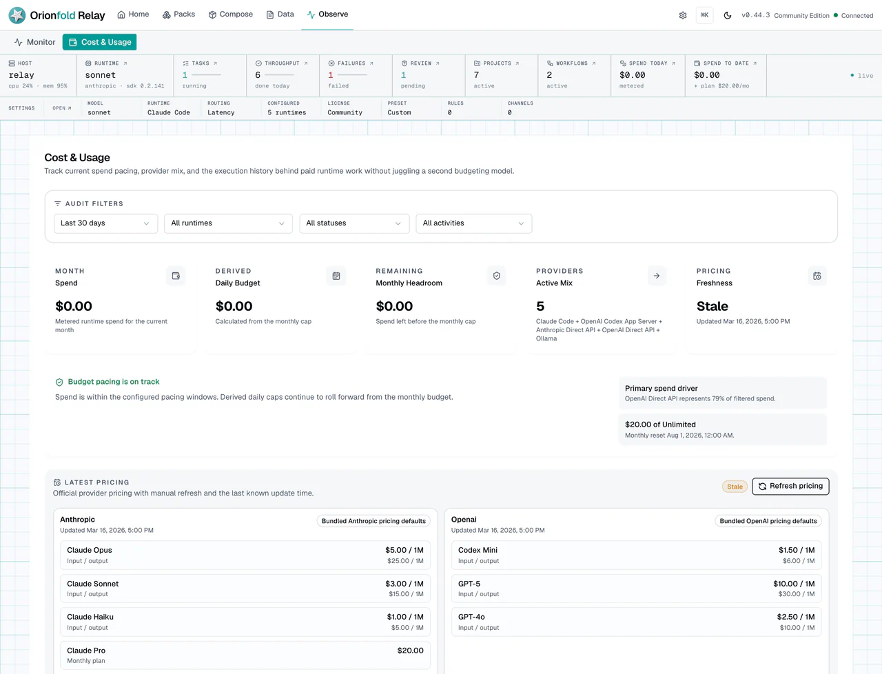The image size is (882, 674).
Task: Click the Routing Latency setting value
Action: pyautogui.click(x=221, y=112)
